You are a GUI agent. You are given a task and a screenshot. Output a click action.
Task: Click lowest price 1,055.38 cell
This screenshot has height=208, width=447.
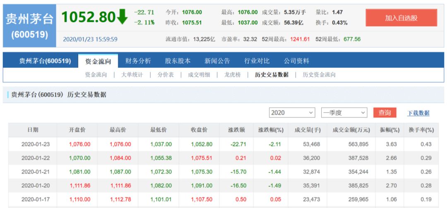[161, 158]
